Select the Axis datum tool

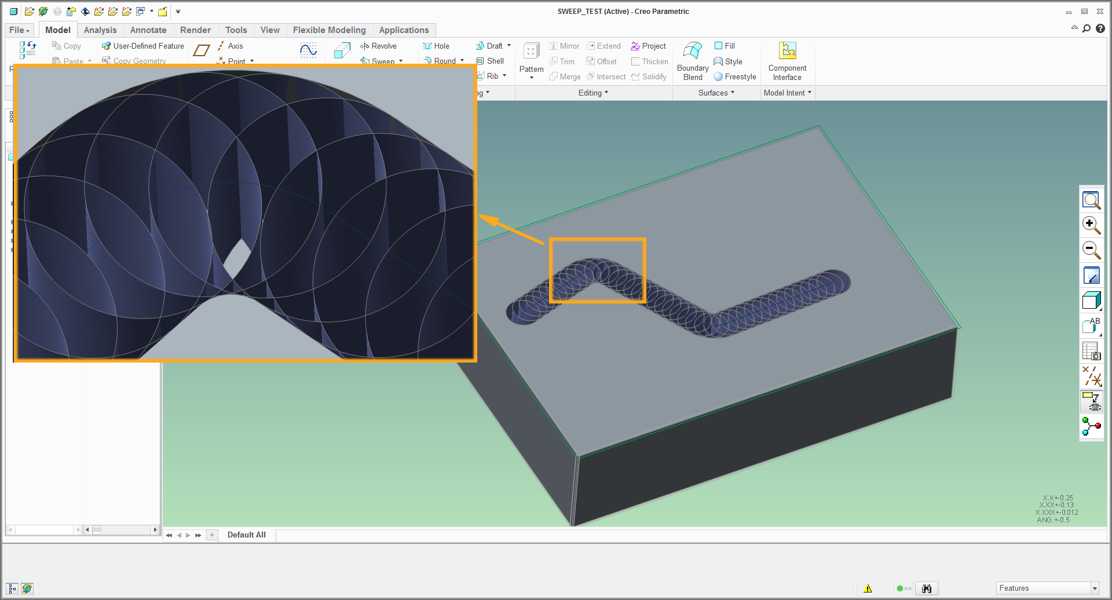click(231, 46)
